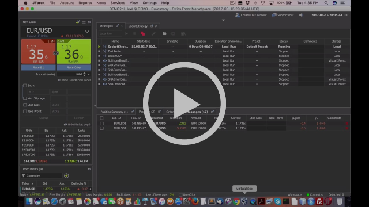369x207 pixels.
Task: Select the EURUSD2 position checkbox
Action: (101, 124)
